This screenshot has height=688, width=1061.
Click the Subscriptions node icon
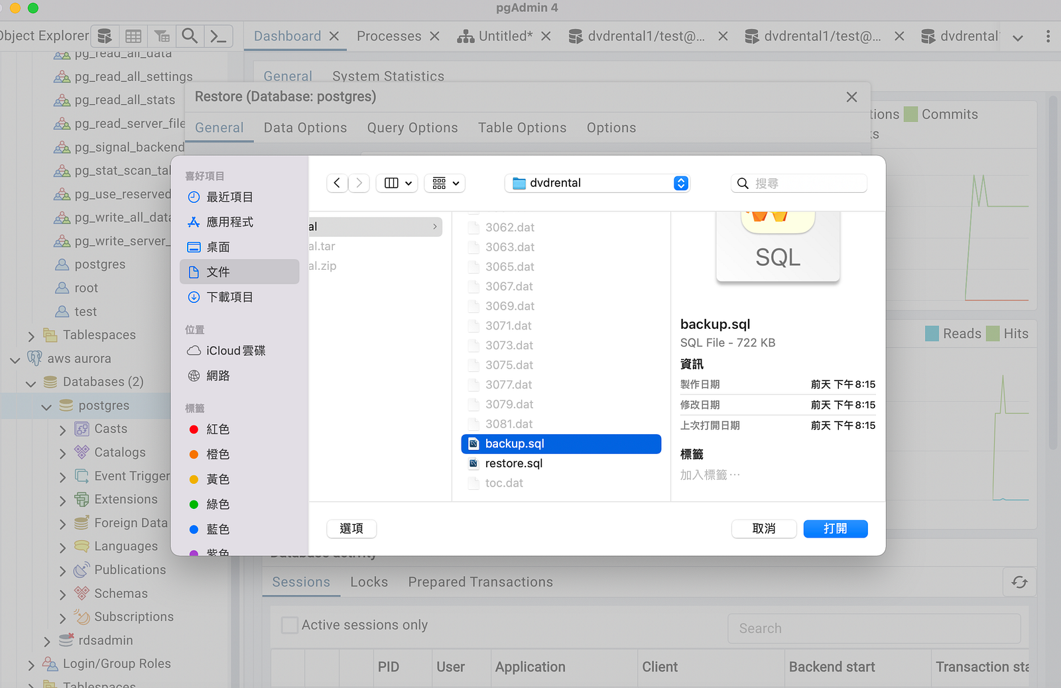pyautogui.click(x=82, y=616)
